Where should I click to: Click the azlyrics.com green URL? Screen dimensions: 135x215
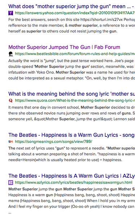(74, 182)
